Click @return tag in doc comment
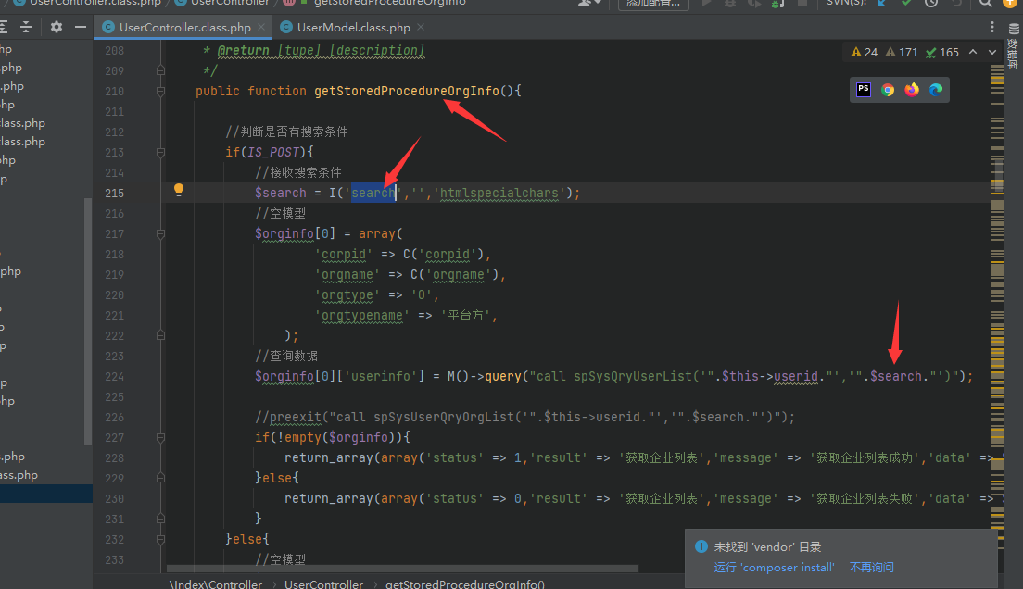Screen dimensions: 1023x589 pos(243,50)
